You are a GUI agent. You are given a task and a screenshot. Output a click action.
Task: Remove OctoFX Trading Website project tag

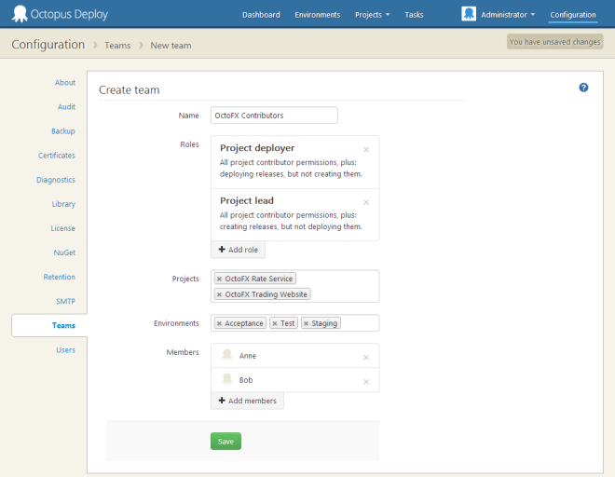click(x=219, y=294)
